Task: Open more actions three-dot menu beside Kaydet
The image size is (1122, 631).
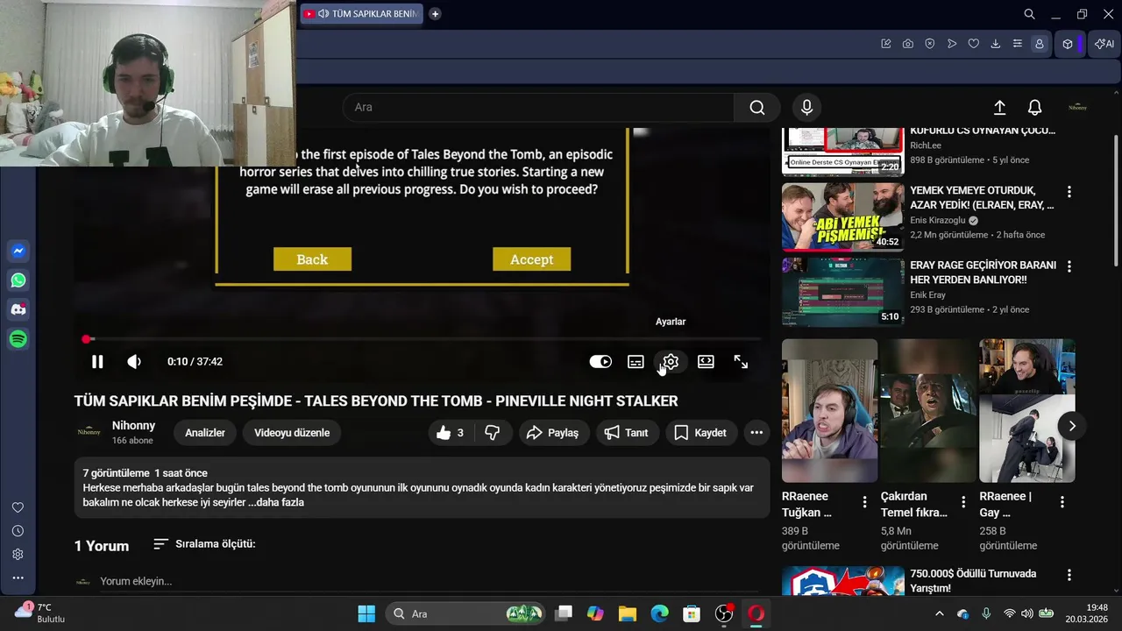Action: (756, 433)
